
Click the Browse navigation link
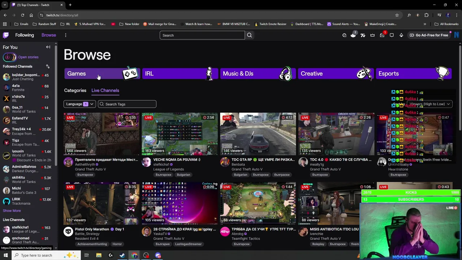tap(49, 35)
